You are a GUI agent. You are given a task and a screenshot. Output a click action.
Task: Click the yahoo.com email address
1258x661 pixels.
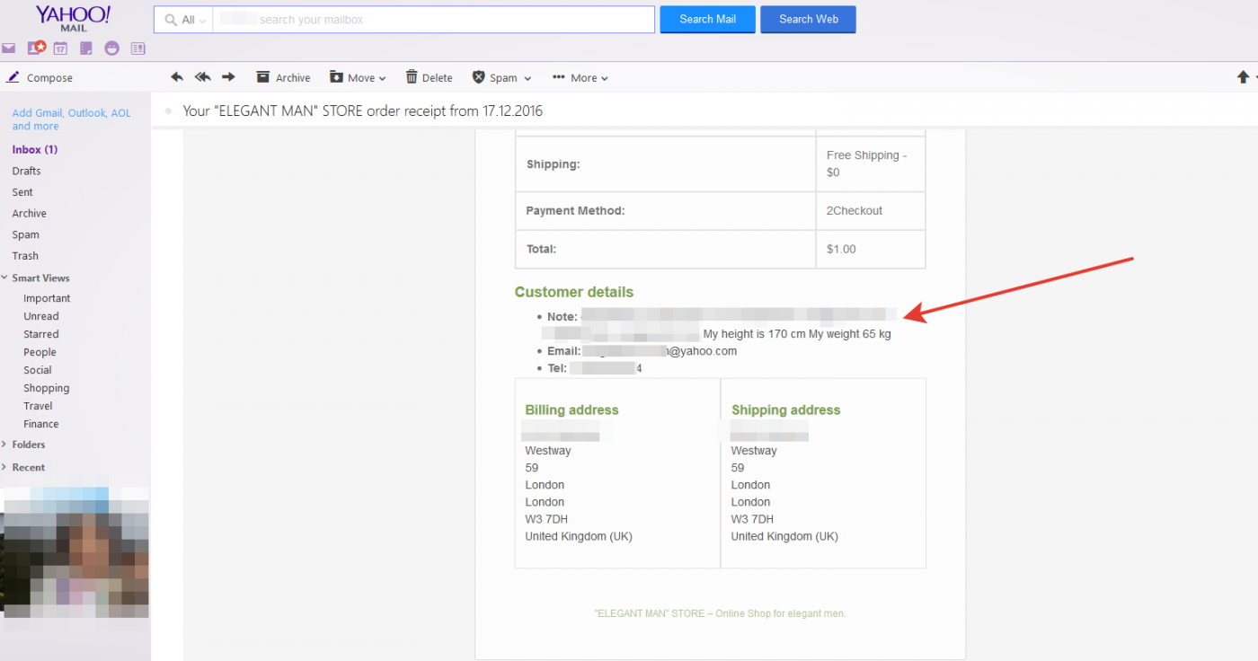[659, 351]
